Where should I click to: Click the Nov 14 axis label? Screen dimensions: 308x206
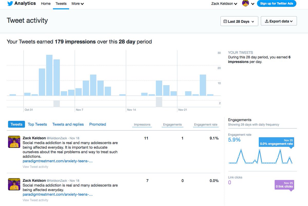click(131, 110)
